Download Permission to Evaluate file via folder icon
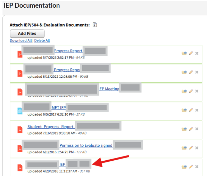207x176 pixels. pyautogui.click(x=184, y=148)
